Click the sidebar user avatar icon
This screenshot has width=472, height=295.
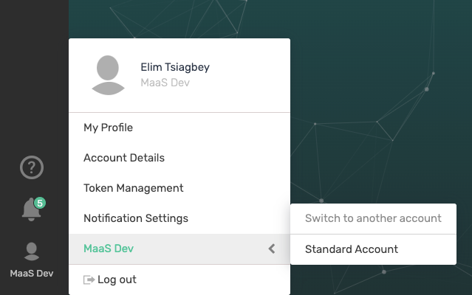pos(32,252)
